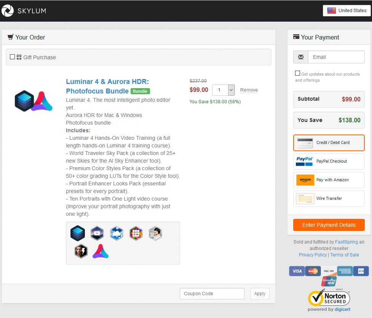372x318 pixels.
Task: Click the shopping cart icon beside Your Order
Action: [x=10, y=37]
